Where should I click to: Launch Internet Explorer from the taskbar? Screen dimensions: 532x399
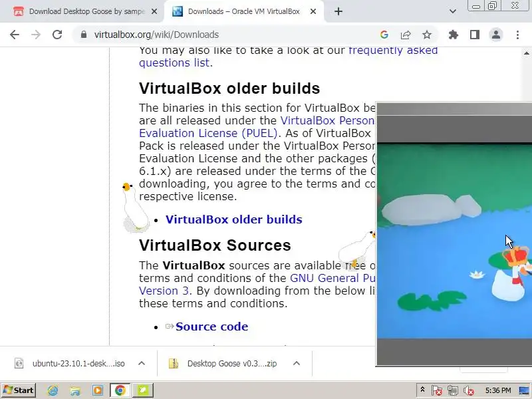[x=53, y=390]
